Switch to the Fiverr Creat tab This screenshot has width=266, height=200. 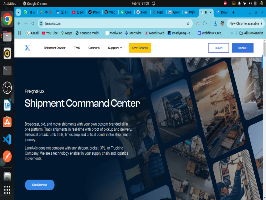(126, 12)
